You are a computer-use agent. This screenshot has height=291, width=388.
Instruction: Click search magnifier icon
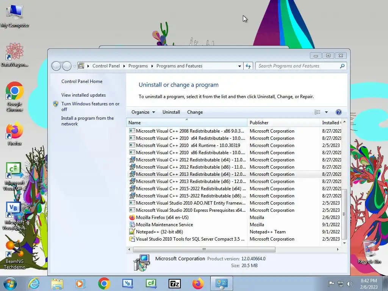coord(342,66)
